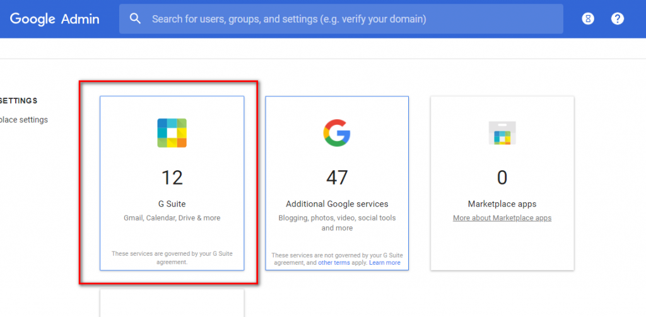Viewport: 646px width, 317px height.
Task: Click the multicolor Google G logo
Action: pos(337,133)
